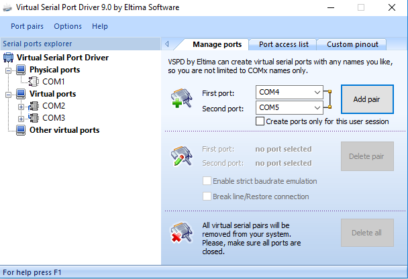Select COM3 label in the tree

point(54,118)
